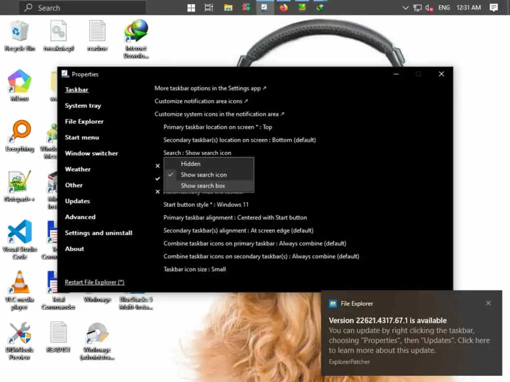Toggle the X mark beside Show search box
This screenshot has height=382, width=510.
tap(158, 191)
